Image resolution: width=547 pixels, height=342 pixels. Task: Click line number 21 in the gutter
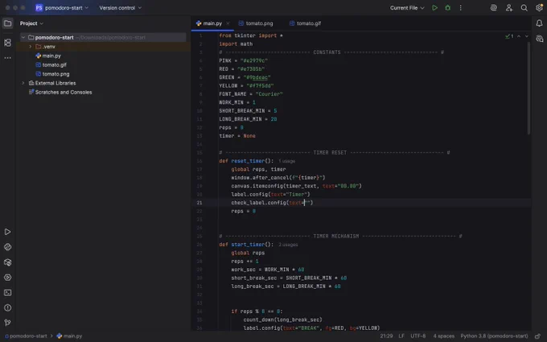tap(199, 203)
